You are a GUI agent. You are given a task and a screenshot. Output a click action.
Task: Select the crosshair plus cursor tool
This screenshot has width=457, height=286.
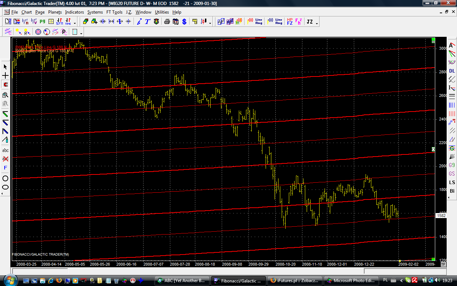point(5,76)
